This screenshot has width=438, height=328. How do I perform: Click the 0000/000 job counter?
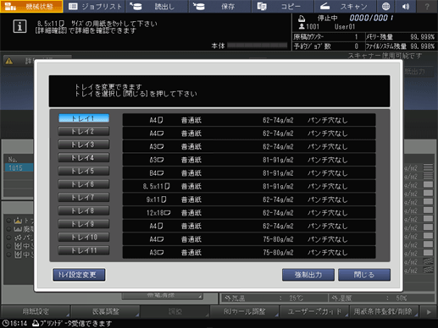click(x=371, y=18)
